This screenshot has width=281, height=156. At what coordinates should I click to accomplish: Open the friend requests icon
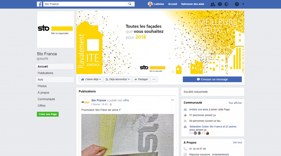click(213, 4)
